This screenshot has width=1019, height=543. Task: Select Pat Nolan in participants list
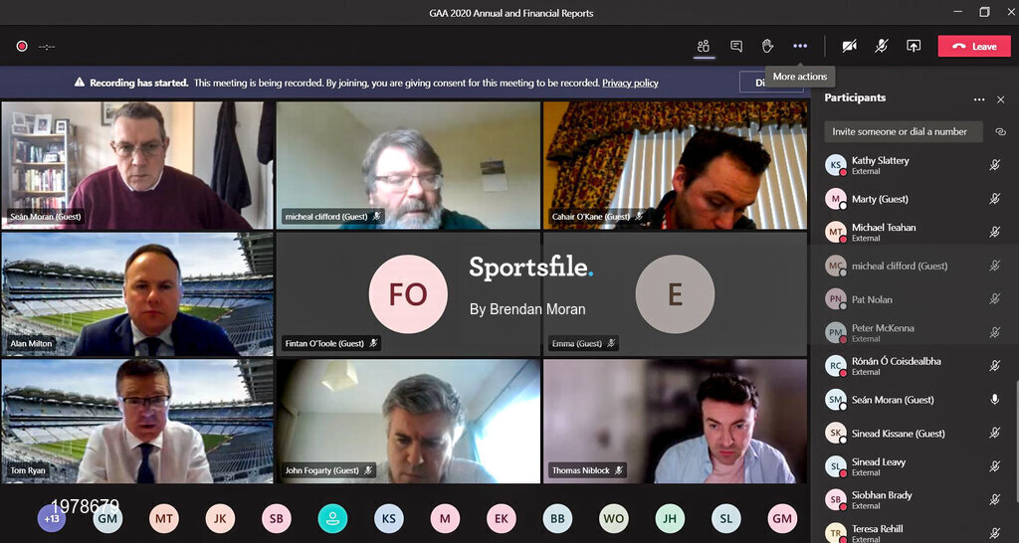pyautogui.click(x=916, y=299)
